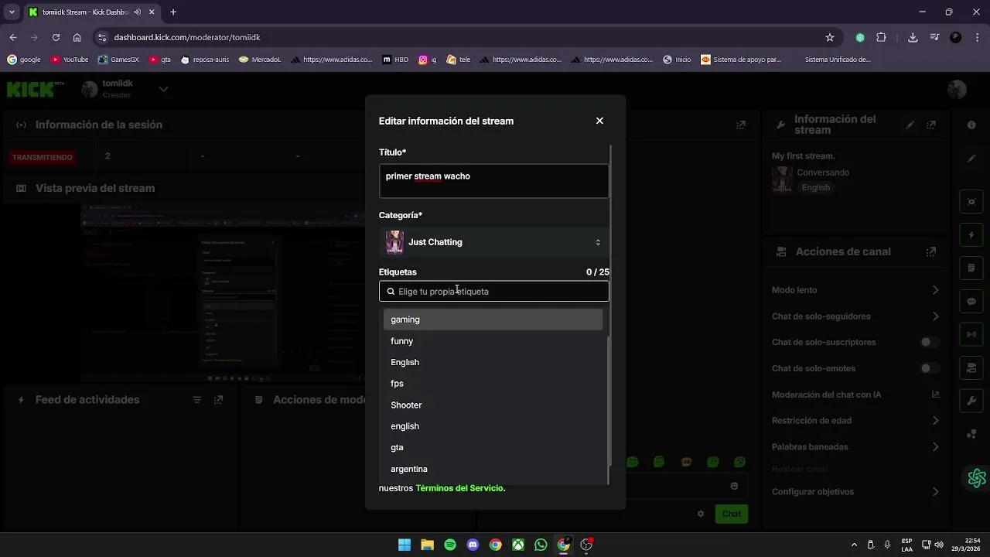This screenshot has height=557, width=990.
Task: Pop out the Información del stream panel
Action: coord(931,125)
